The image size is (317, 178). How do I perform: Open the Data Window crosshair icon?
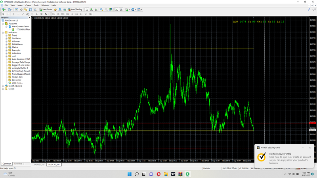point(21,9)
